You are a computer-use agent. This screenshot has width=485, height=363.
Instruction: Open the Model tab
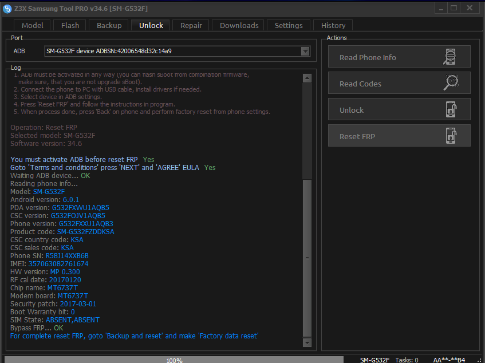(x=32, y=25)
